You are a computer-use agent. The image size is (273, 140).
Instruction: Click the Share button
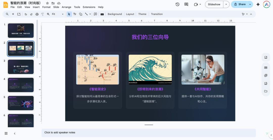pyautogui.click(x=240, y=4)
